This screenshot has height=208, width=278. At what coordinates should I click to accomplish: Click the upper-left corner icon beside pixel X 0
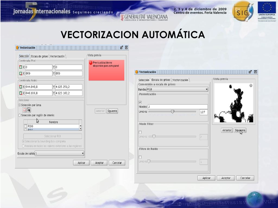pyautogui.click(x=21, y=67)
